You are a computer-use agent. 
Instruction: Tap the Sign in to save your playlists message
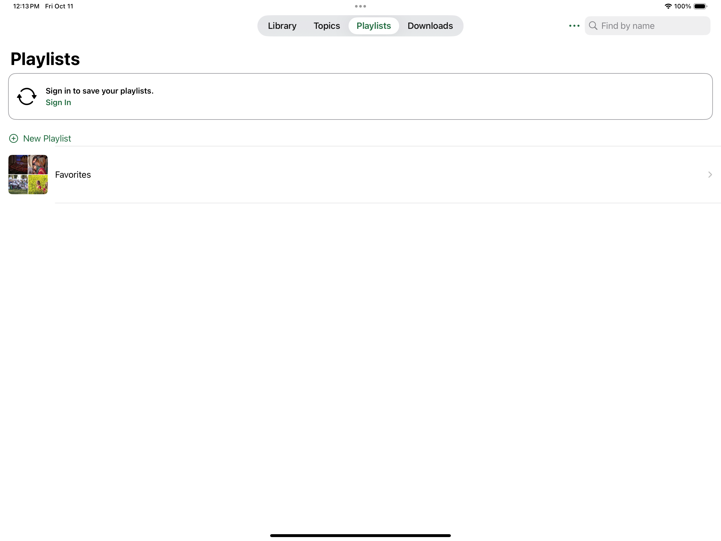99,91
